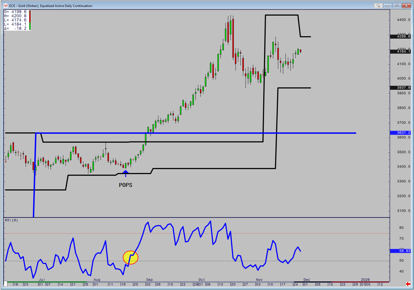Click the 2026 label on time axis

point(365,280)
